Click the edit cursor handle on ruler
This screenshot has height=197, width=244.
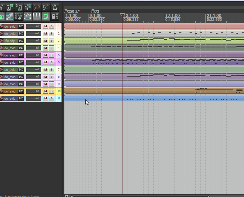pyautogui.click(x=122, y=15)
